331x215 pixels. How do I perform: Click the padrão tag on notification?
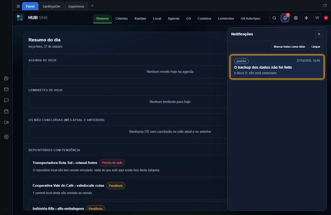241,61
